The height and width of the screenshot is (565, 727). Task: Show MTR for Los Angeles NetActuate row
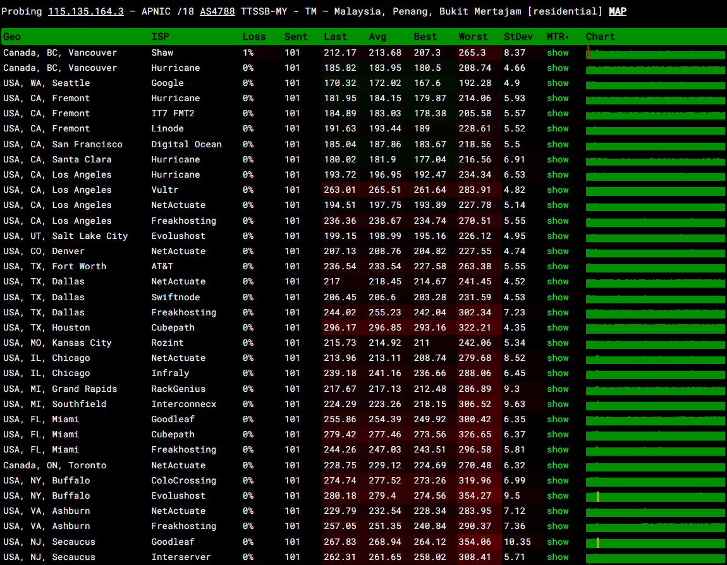(x=558, y=206)
